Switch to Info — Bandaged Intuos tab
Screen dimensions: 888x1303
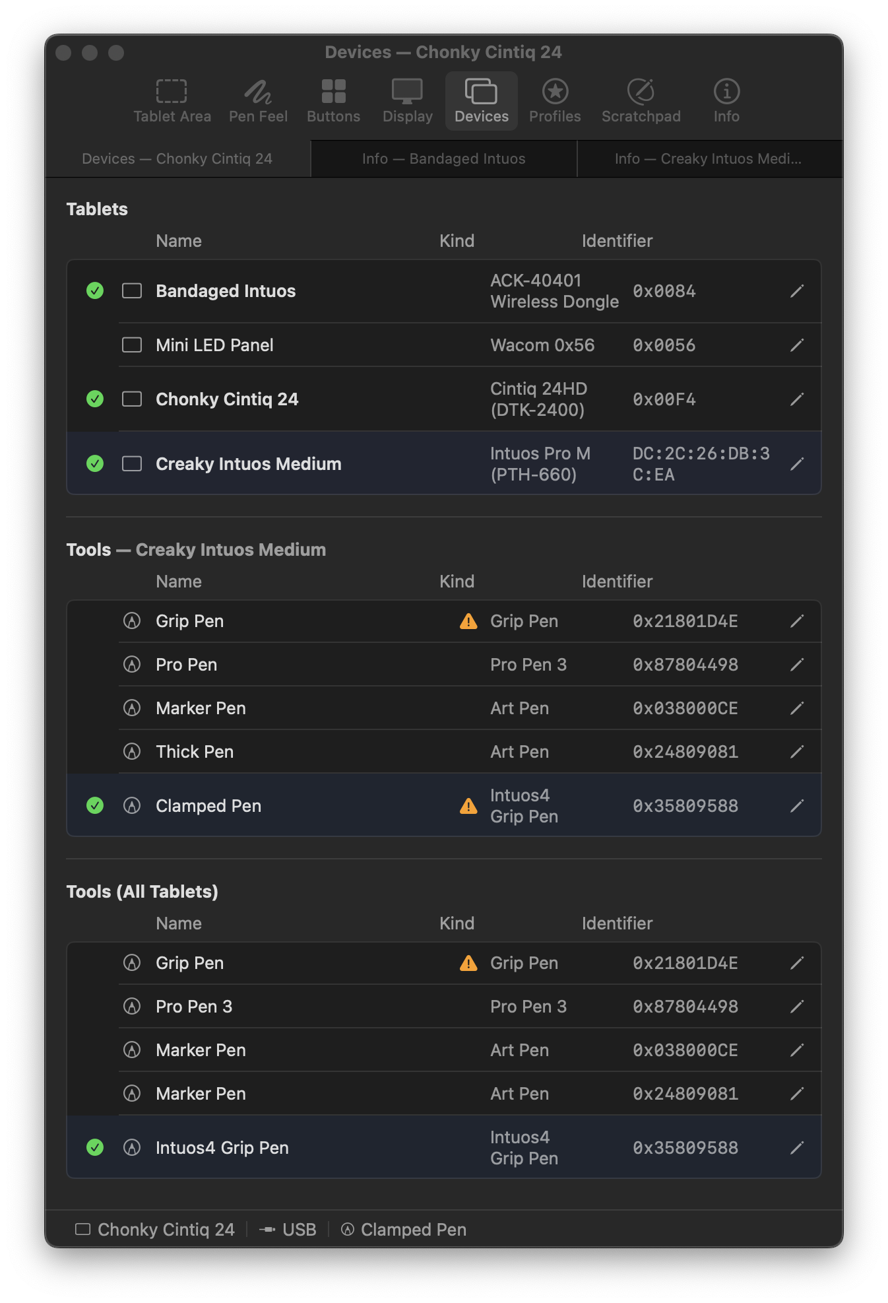click(443, 158)
